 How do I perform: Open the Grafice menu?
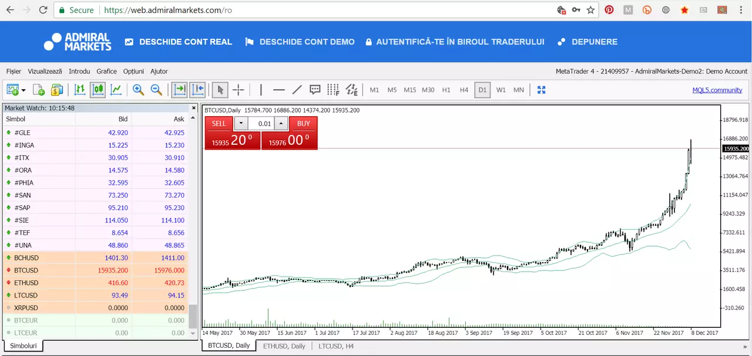(107, 71)
